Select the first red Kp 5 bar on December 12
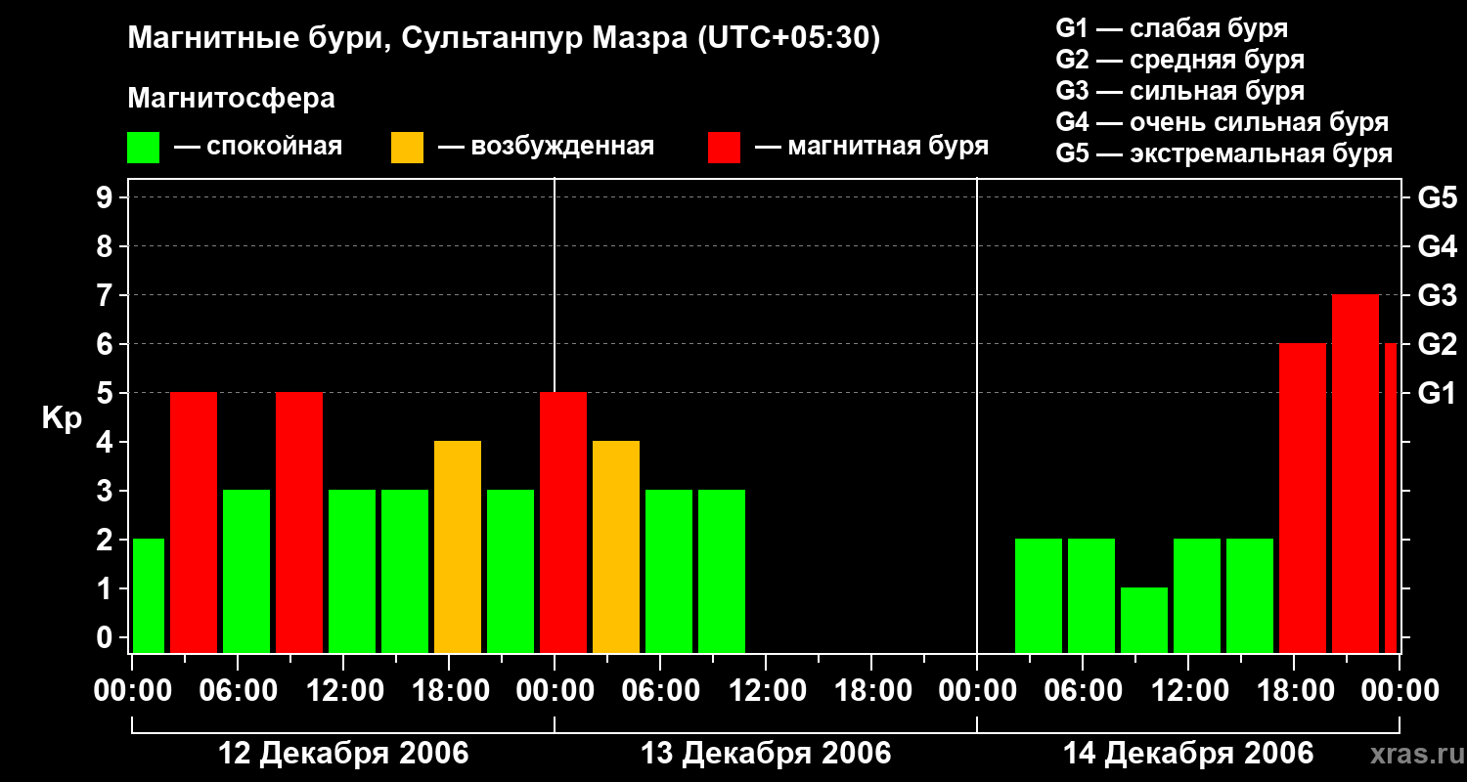Screen dimensions: 1467x782 [194, 522]
